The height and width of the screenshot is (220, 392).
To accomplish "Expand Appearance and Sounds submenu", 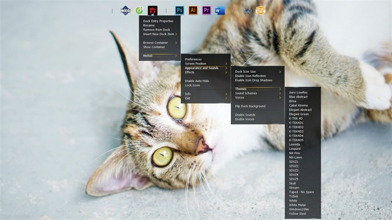I will coord(205,68).
